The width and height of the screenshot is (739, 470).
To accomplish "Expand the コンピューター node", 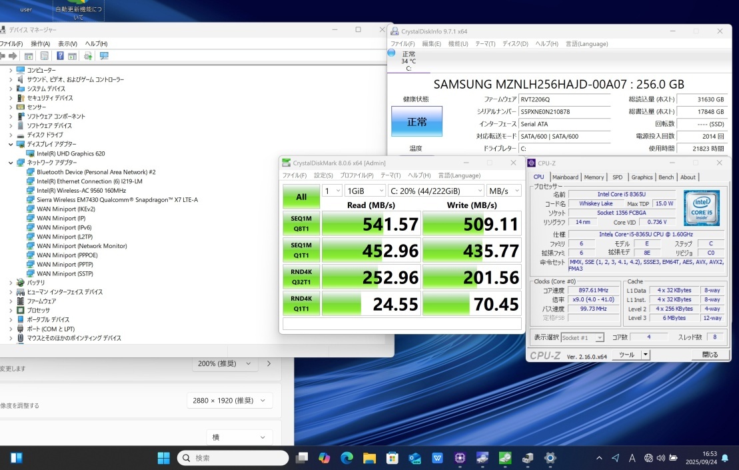I will [11, 70].
